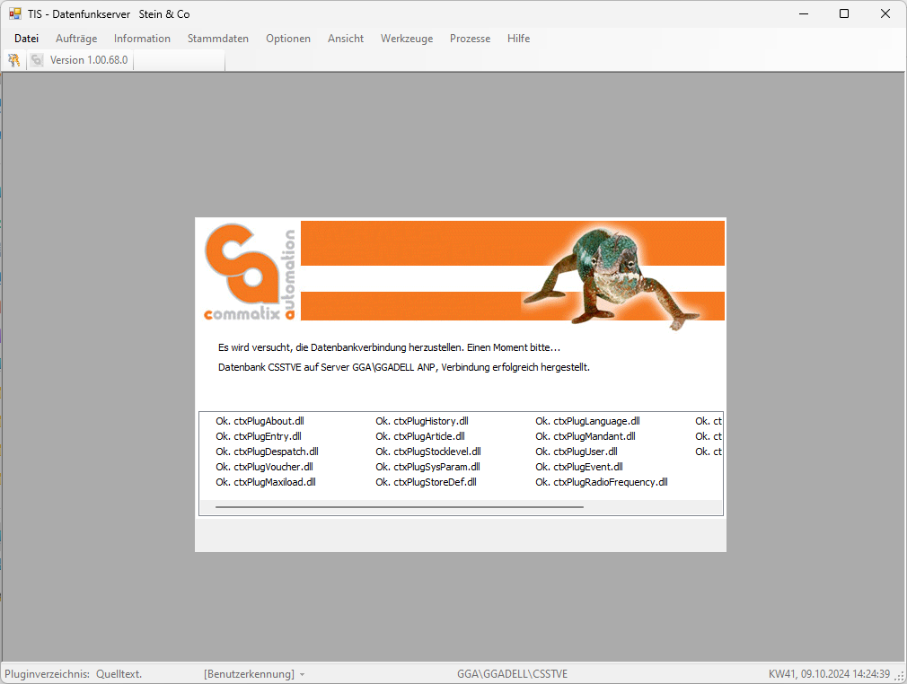Click the commatix automation logo
This screenshot has width=907, height=684.
pos(250,271)
